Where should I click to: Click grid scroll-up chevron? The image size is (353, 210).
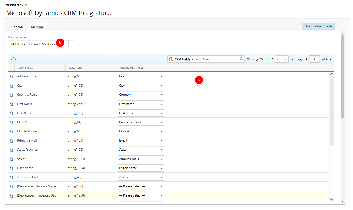tap(332, 74)
